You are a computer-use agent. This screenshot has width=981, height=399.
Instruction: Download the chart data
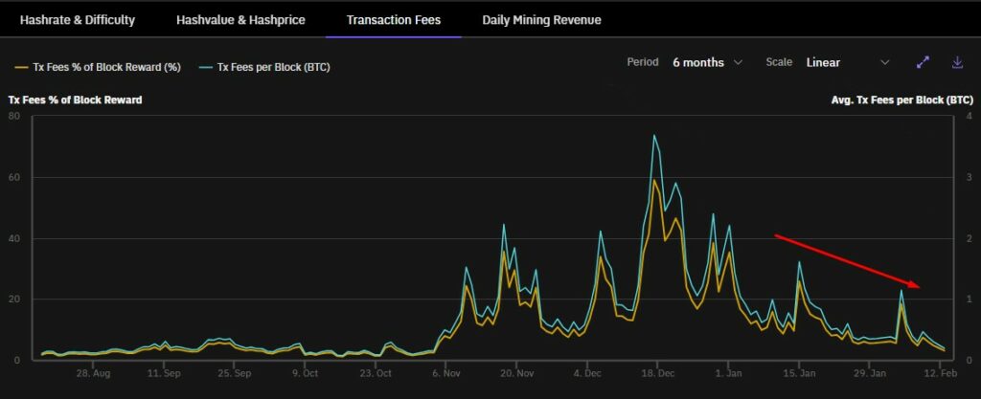[x=957, y=62]
